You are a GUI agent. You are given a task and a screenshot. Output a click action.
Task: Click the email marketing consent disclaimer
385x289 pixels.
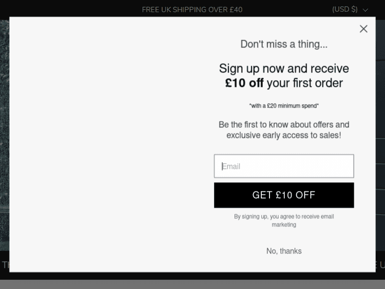click(284, 217)
